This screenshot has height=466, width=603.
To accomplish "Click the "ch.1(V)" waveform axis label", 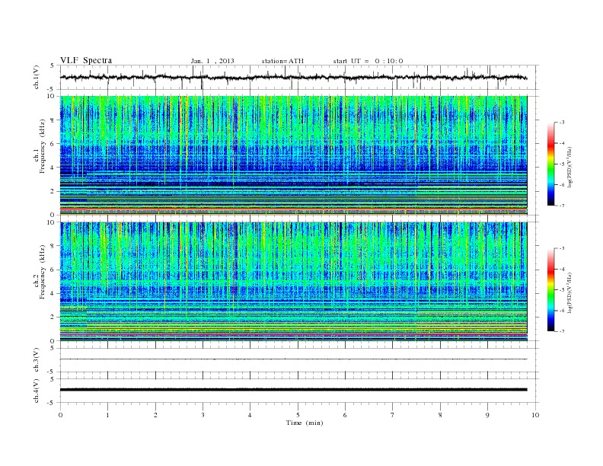I will click(37, 77).
